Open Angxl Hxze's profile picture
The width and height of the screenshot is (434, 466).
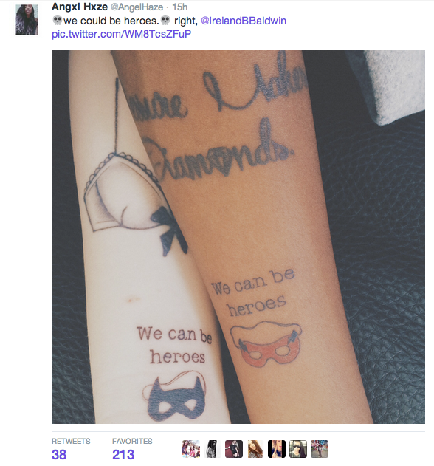point(27,20)
